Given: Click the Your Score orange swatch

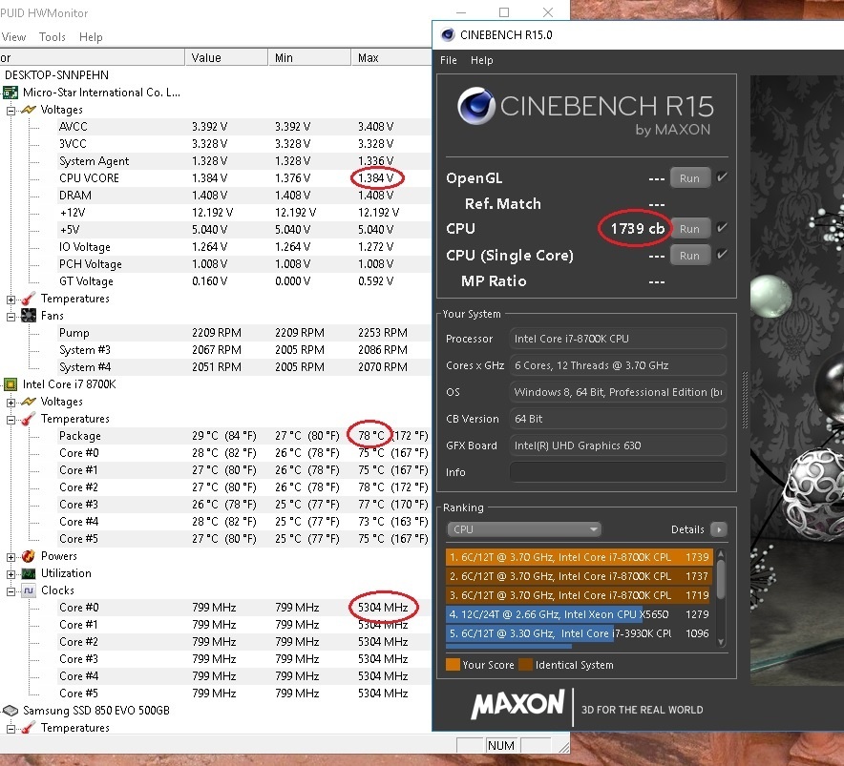Looking at the screenshot, I should (454, 665).
